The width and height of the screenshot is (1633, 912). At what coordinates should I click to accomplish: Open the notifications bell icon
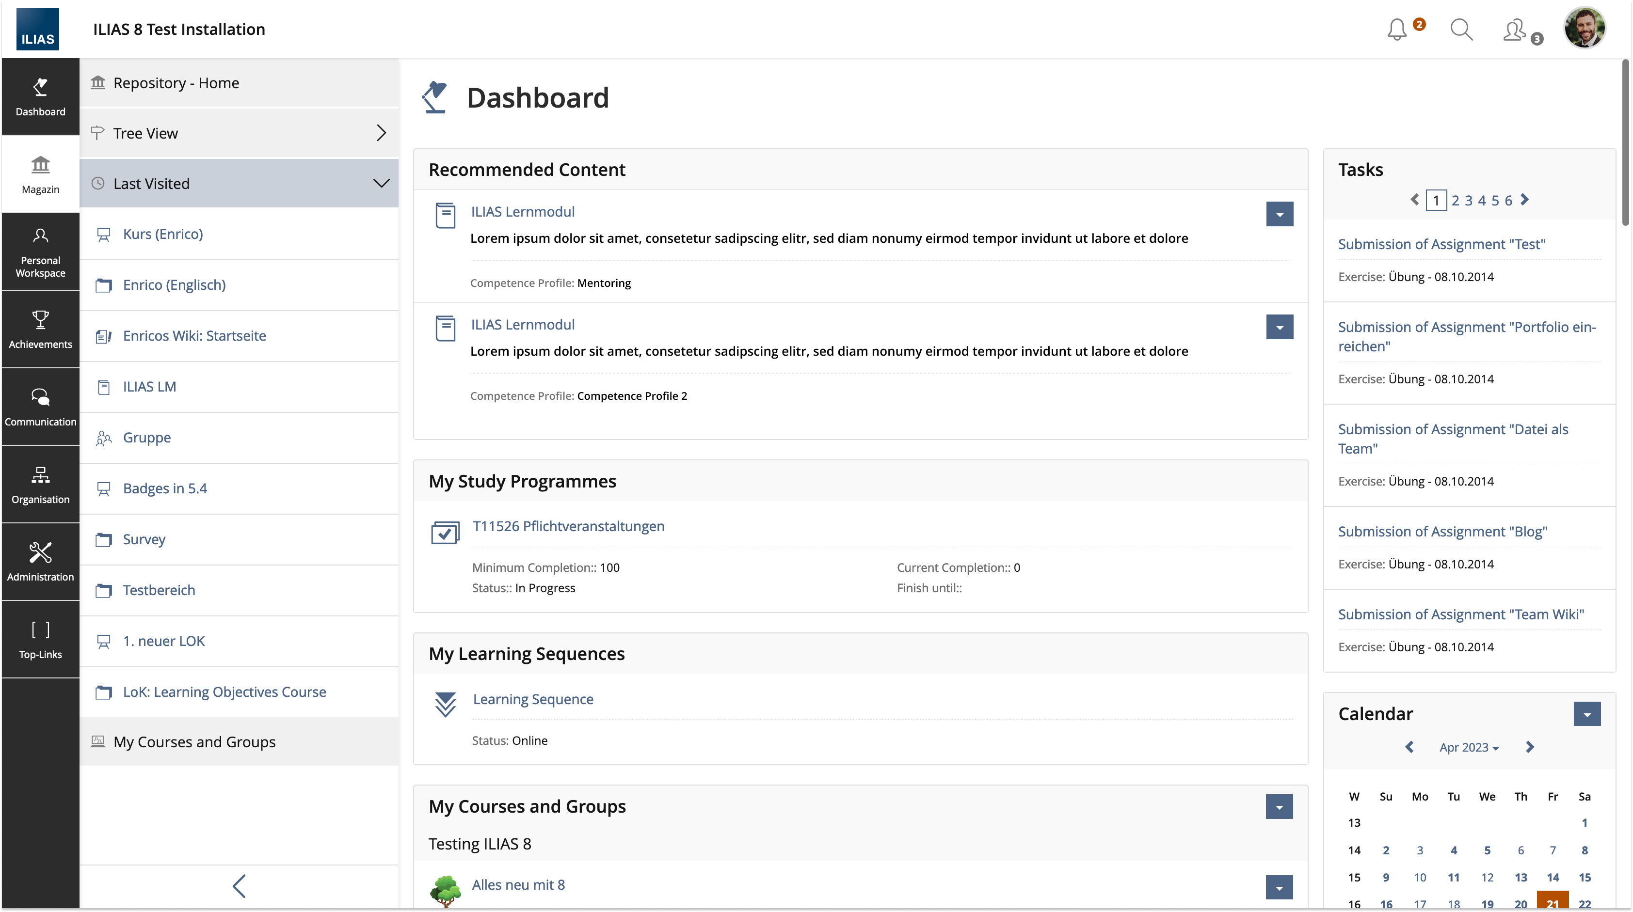1397,29
